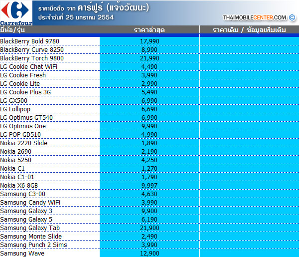Screen dimensions: 299x257
Task: Select the Nokia C1-01 model name
Action: pos(17,177)
